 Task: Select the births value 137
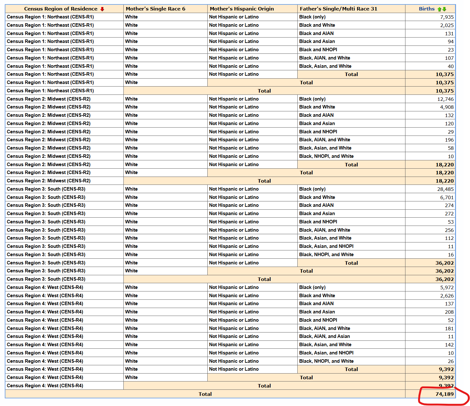click(x=449, y=304)
